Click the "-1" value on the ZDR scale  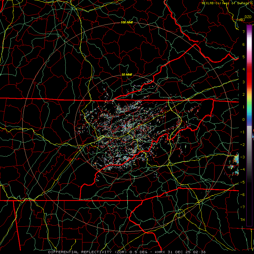tap(242, 132)
